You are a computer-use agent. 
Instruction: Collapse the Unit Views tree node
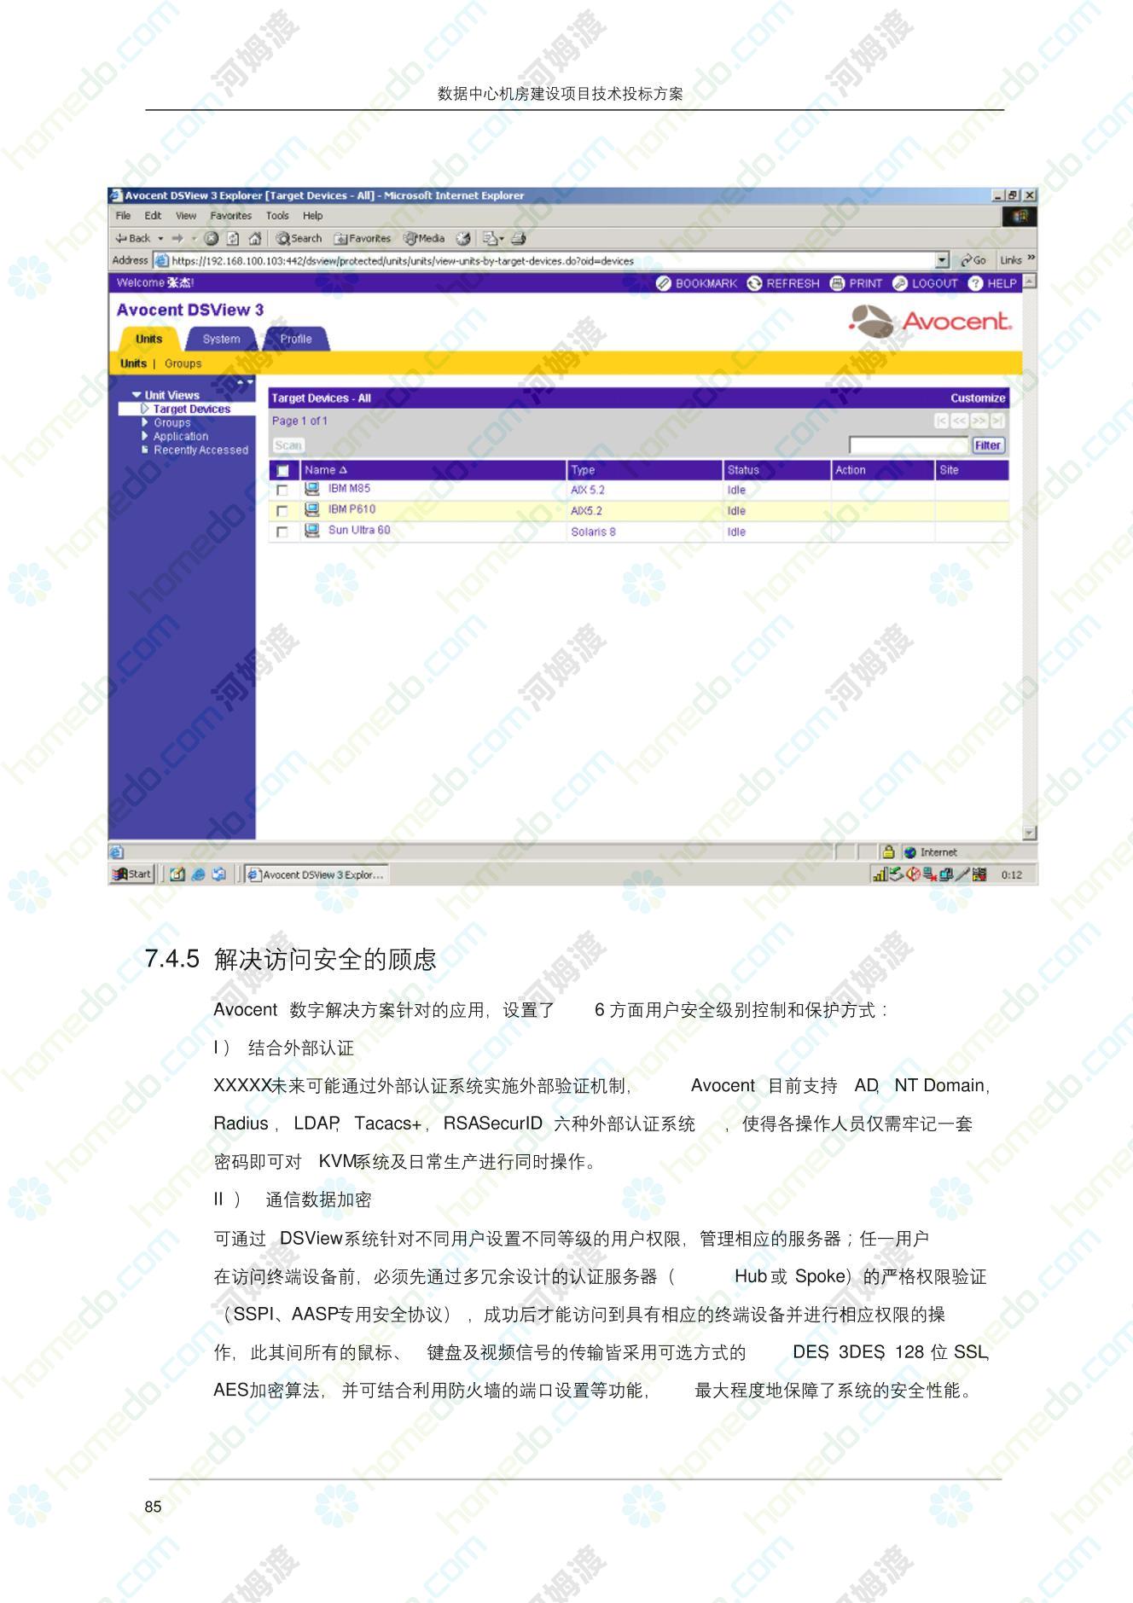tap(137, 395)
